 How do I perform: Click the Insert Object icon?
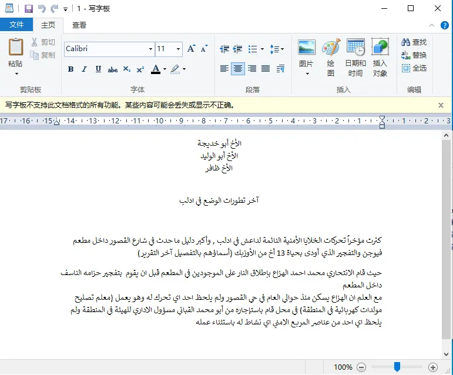(380, 48)
